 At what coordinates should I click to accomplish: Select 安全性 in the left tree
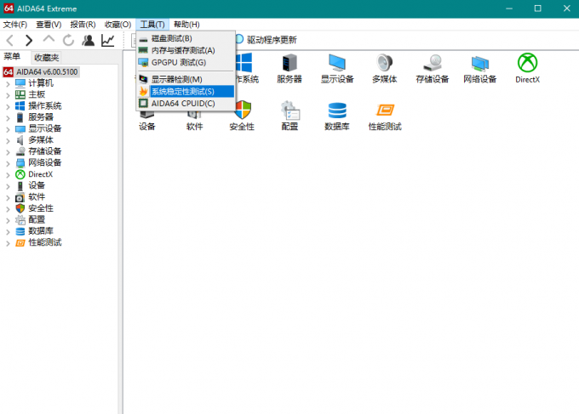click(41, 208)
